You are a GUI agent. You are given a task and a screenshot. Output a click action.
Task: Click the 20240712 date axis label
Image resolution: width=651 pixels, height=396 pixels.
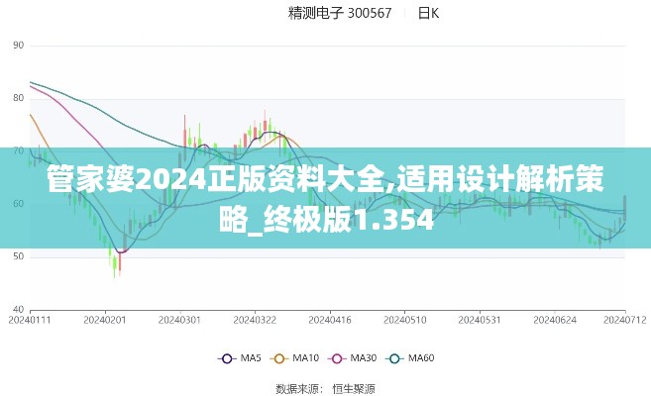click(x=625, y=320)
